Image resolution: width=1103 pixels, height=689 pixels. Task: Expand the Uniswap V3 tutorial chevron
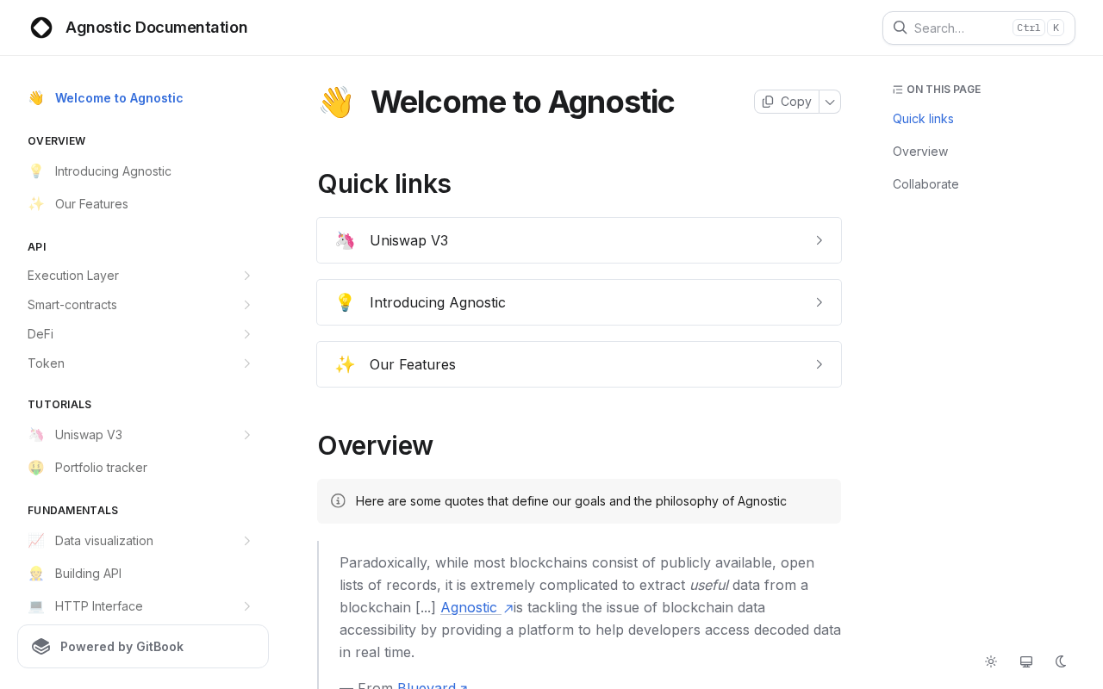246,435
